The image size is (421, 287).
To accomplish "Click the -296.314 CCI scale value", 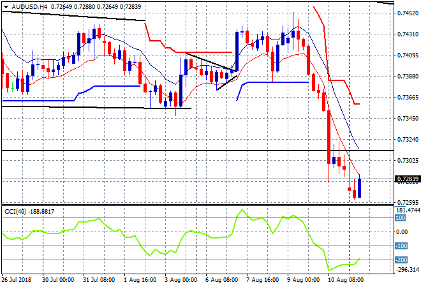I will point(408,270).
